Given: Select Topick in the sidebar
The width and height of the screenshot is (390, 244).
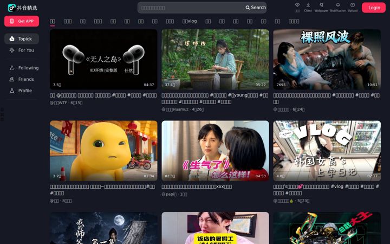Looking at the screenshot, I should [22, 39].
